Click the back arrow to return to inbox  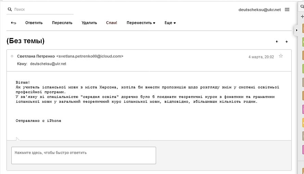(x=13, y=23)
